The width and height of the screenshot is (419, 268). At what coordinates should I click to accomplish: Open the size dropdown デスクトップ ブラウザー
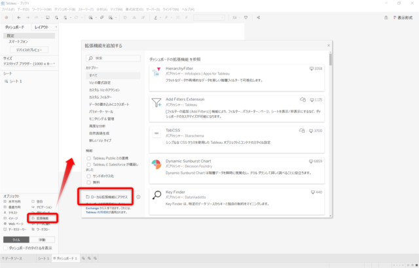click(x=29, y=64)
